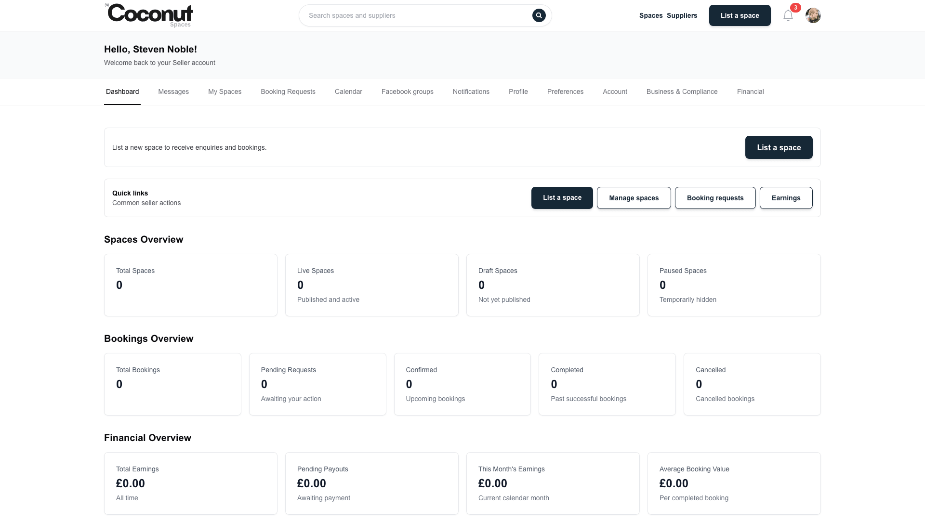Open the Calendar tab
This screenshot has height=520, width=925.
[348, 91]
